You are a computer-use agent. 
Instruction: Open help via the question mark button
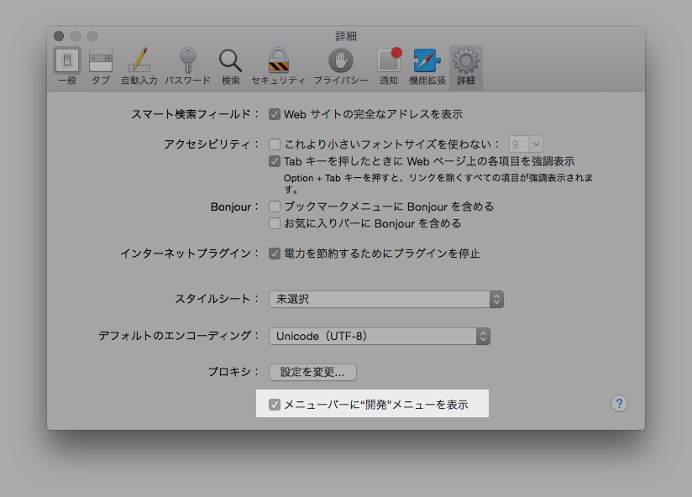[619, 404]
